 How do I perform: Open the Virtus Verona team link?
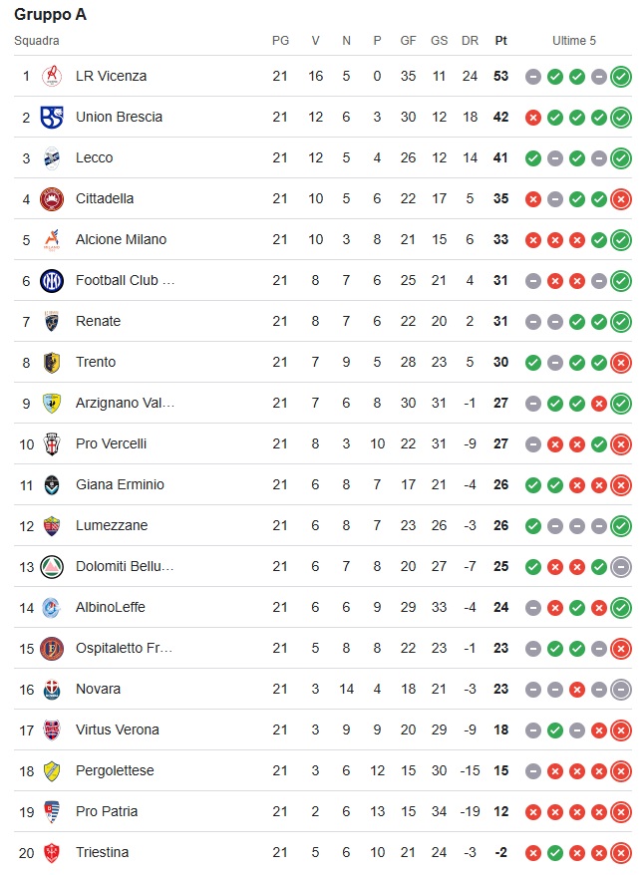pyautogui.click(x=117, y=729)
